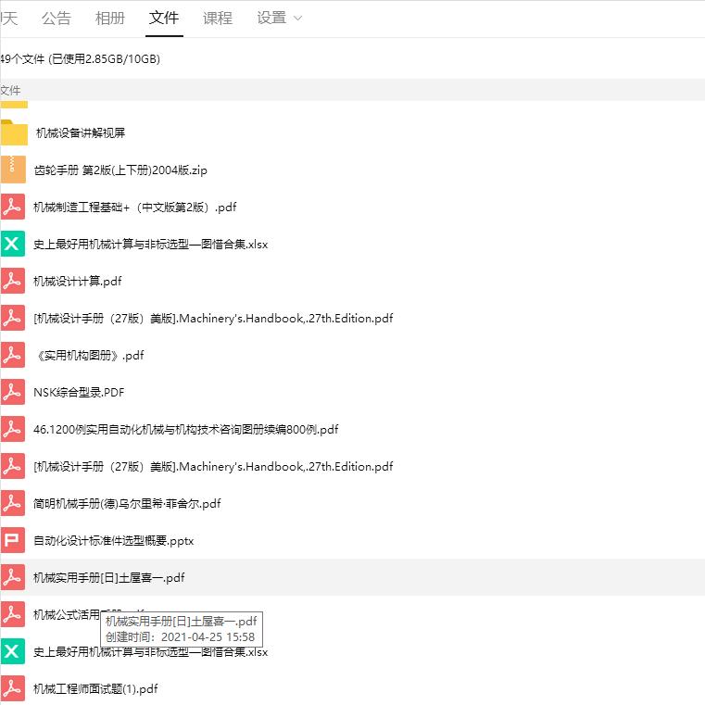
Task: Expand the 设置 dropdown chevron
Action: click(297, 19)
